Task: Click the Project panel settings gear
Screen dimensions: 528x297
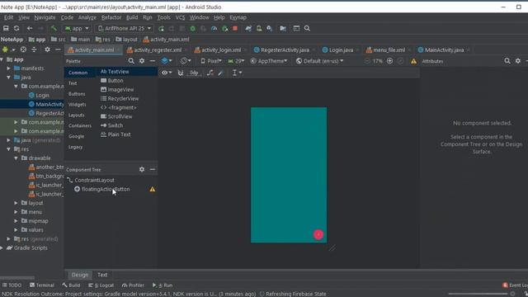Action: [48, 49]
